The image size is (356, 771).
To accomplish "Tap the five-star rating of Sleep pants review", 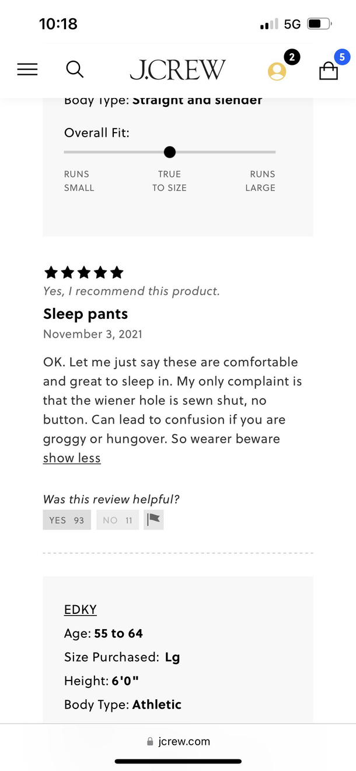I will [83, 272].
